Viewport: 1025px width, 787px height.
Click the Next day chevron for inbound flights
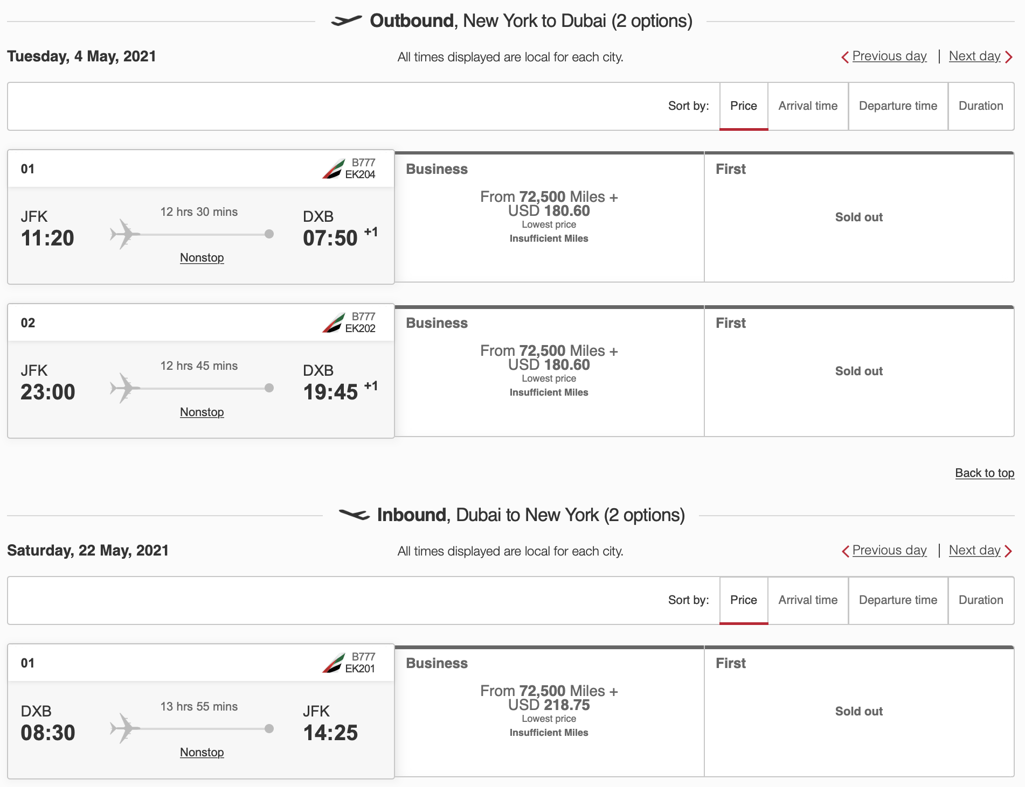tap(1010, 550)
